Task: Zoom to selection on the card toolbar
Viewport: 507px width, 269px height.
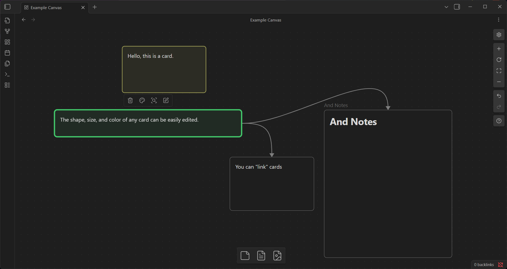Action: 154,101
